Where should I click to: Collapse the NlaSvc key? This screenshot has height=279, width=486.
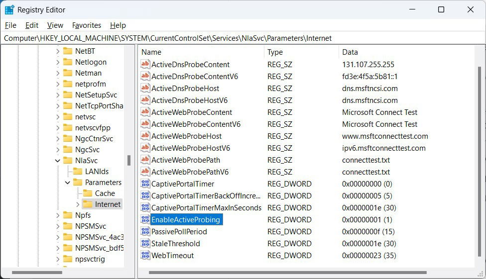click(x=58, y=161)
